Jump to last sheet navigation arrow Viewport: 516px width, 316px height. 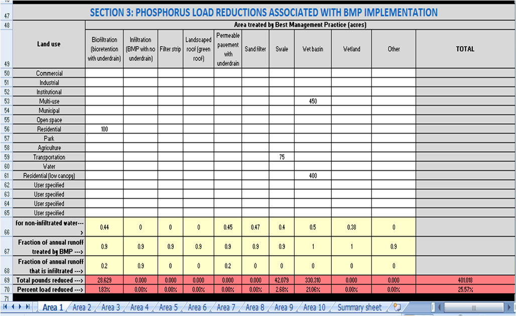click(x=28, y=307)
